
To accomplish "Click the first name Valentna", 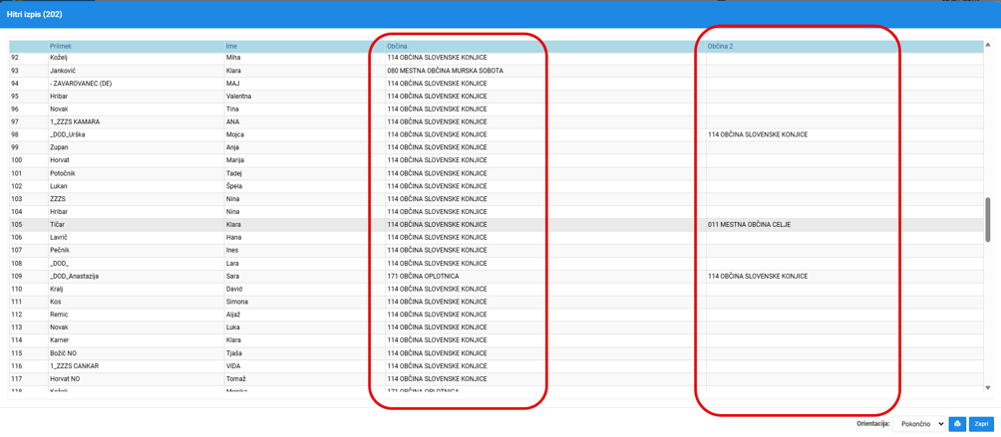I will click(238, 97).
